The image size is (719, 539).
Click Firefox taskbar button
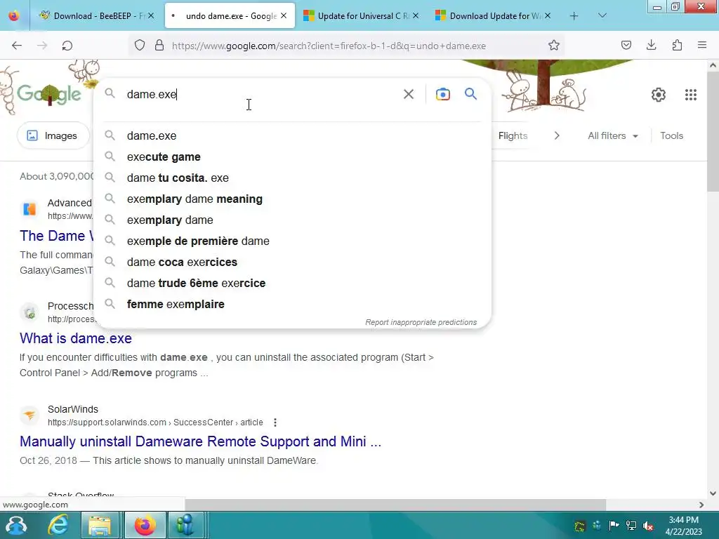coord(145,525)
